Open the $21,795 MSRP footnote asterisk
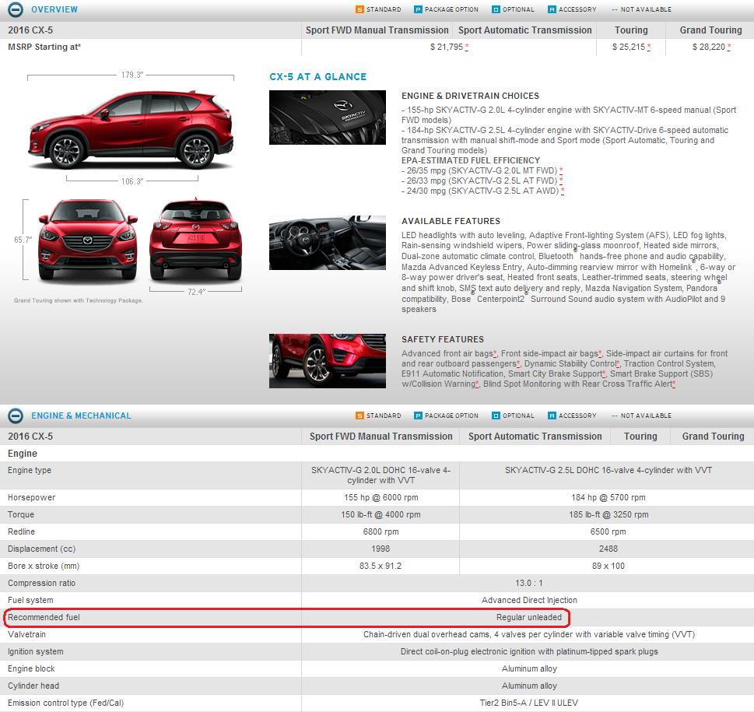Viewport: 754px width, 712px height. coord(466,47)
